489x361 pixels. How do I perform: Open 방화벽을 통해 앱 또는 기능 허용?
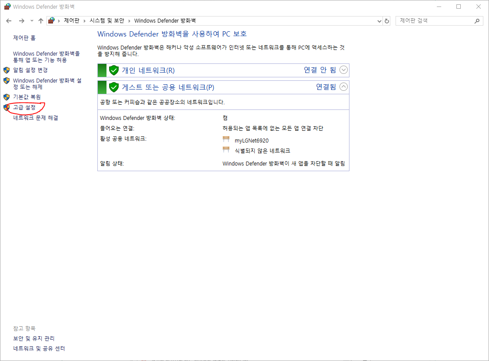[47, 57]
